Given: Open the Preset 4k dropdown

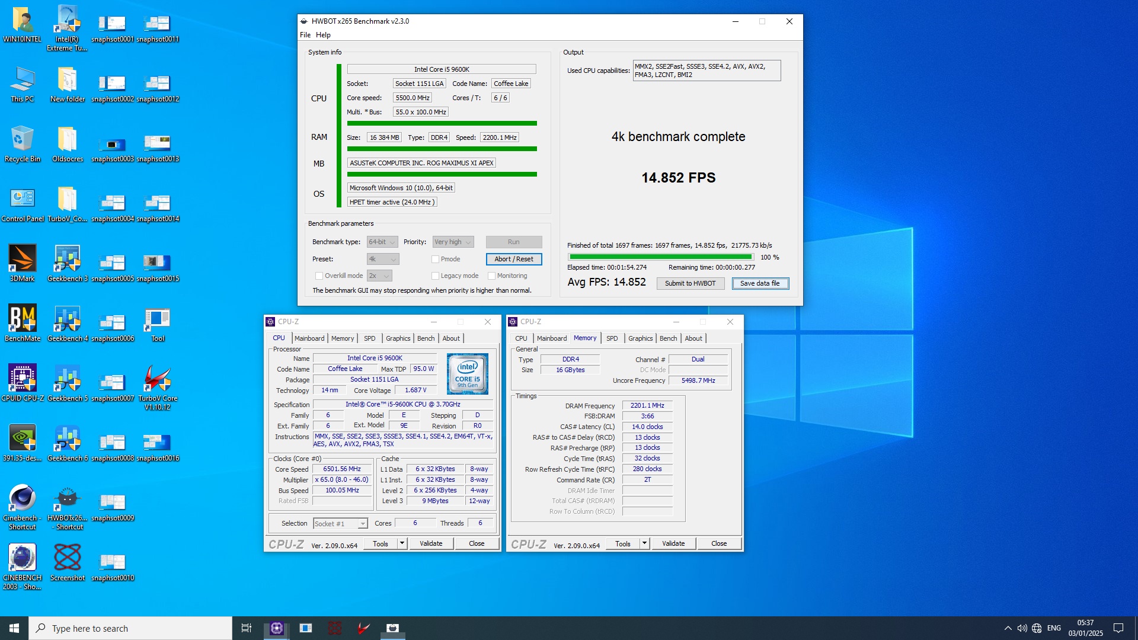Looking at the screenshot, I should pos(383,259).
